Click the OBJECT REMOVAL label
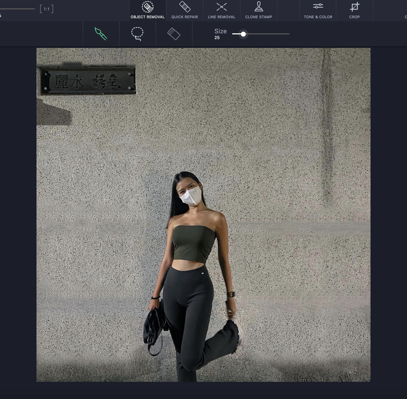This screenshot has width=407, height=399. click(x=147, y=17)
